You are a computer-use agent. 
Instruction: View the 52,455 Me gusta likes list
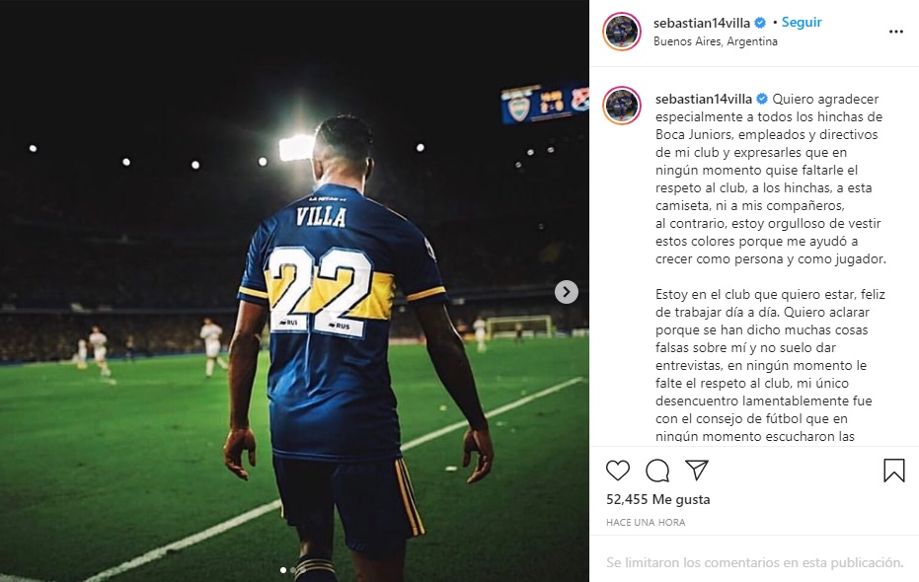(x=658, y=499)
